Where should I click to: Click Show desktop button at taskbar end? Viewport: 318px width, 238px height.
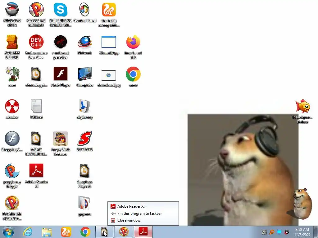pos(316,232)
